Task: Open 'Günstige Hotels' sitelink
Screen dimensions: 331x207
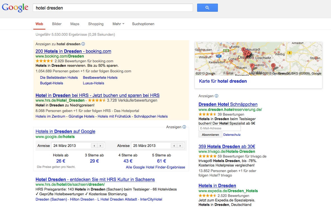Action: [x=81, y=116]
